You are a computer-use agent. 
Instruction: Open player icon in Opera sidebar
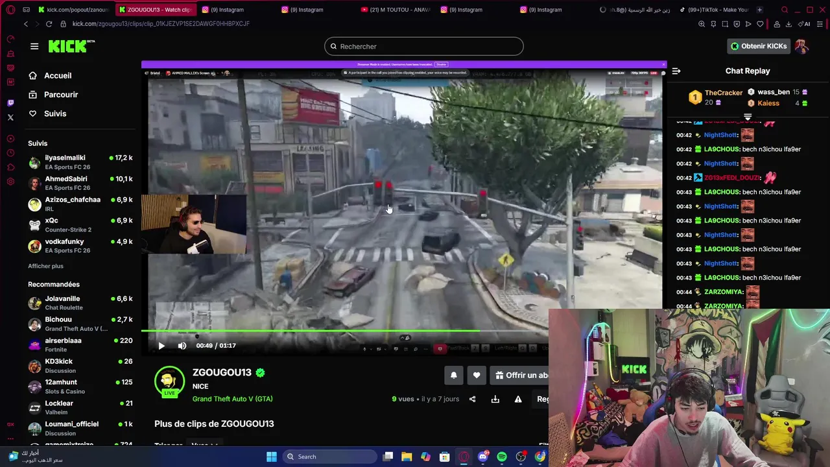pyautogui.click(x=10, y=139)
